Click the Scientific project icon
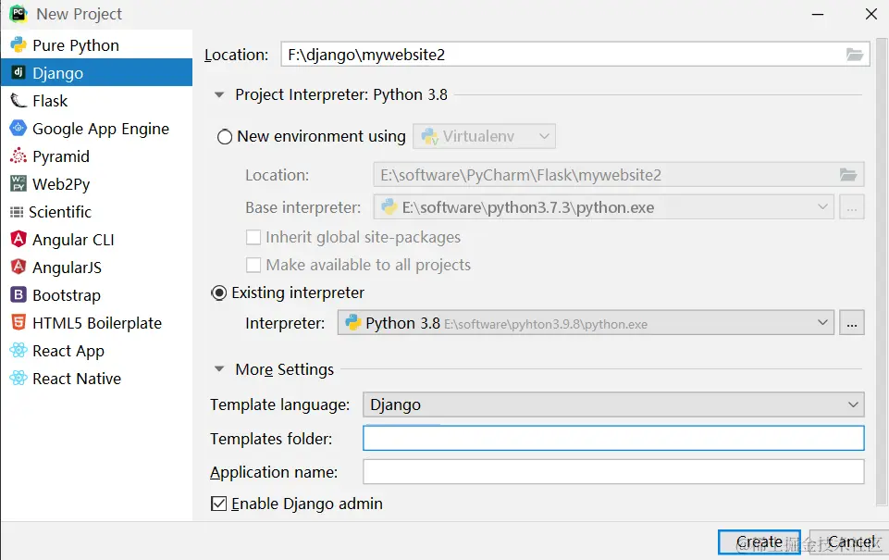This screenshot has width=889, height=560. 17,212
